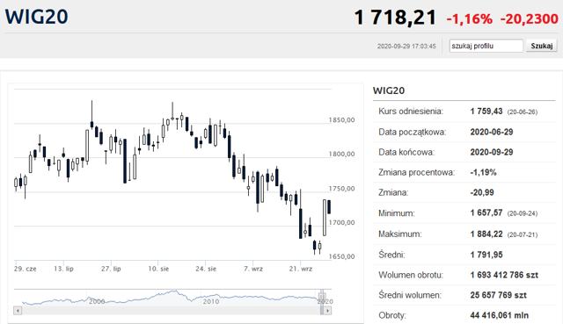Click the WIG20 page heading
Image resolution: width=563 pixels, height=324 pixels.
pyautogui.click(x=36, y=17)
